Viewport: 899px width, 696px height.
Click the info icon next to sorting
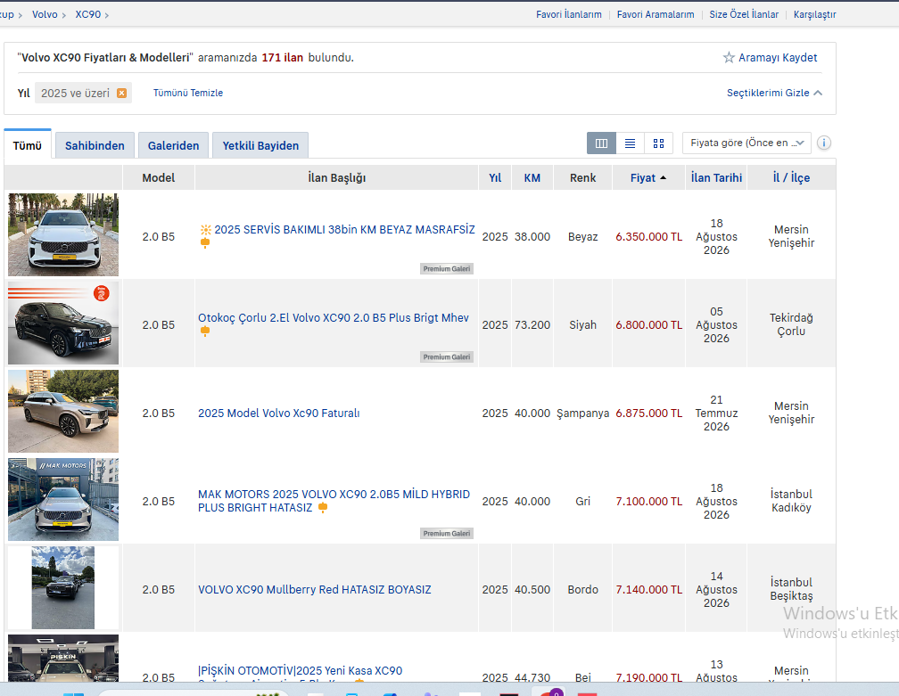pyautogui.click(x=824, y=143)
